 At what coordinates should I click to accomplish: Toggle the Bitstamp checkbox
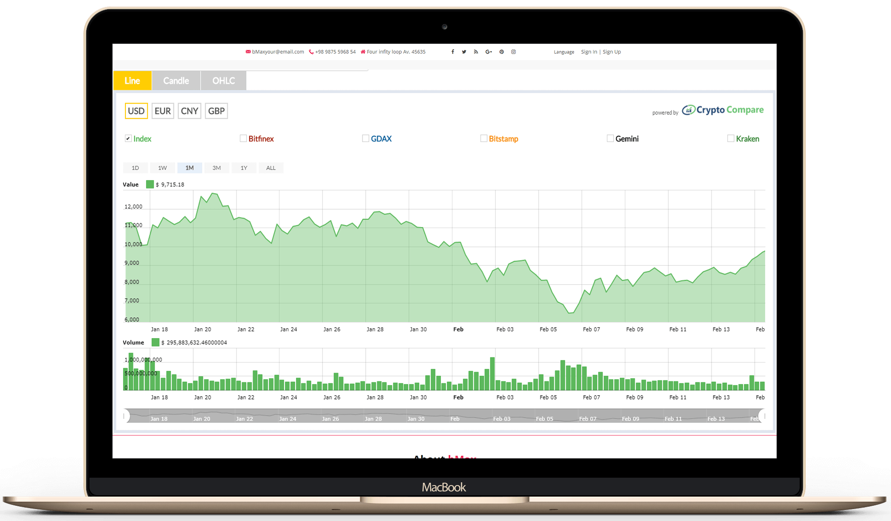pyautogui.click(x=484, y=138)
